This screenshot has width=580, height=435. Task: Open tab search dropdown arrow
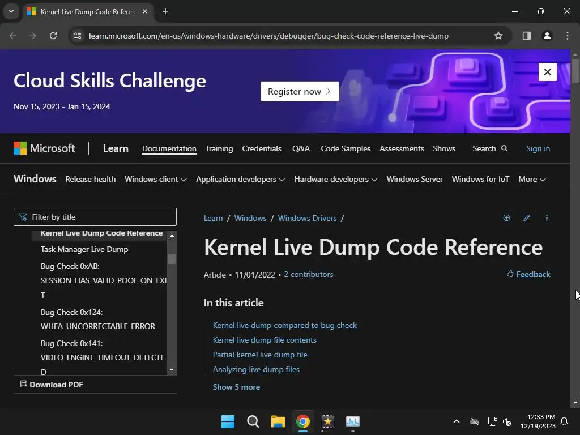pos(11,11)
